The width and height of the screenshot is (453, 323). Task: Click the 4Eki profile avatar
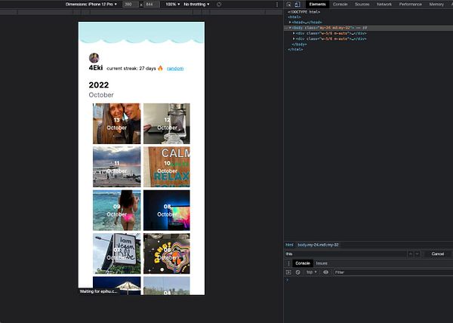point(94,58)
